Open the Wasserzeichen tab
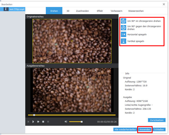Viewport: 169px width, 135px height. pyautogui.click(x=136, y=11)
